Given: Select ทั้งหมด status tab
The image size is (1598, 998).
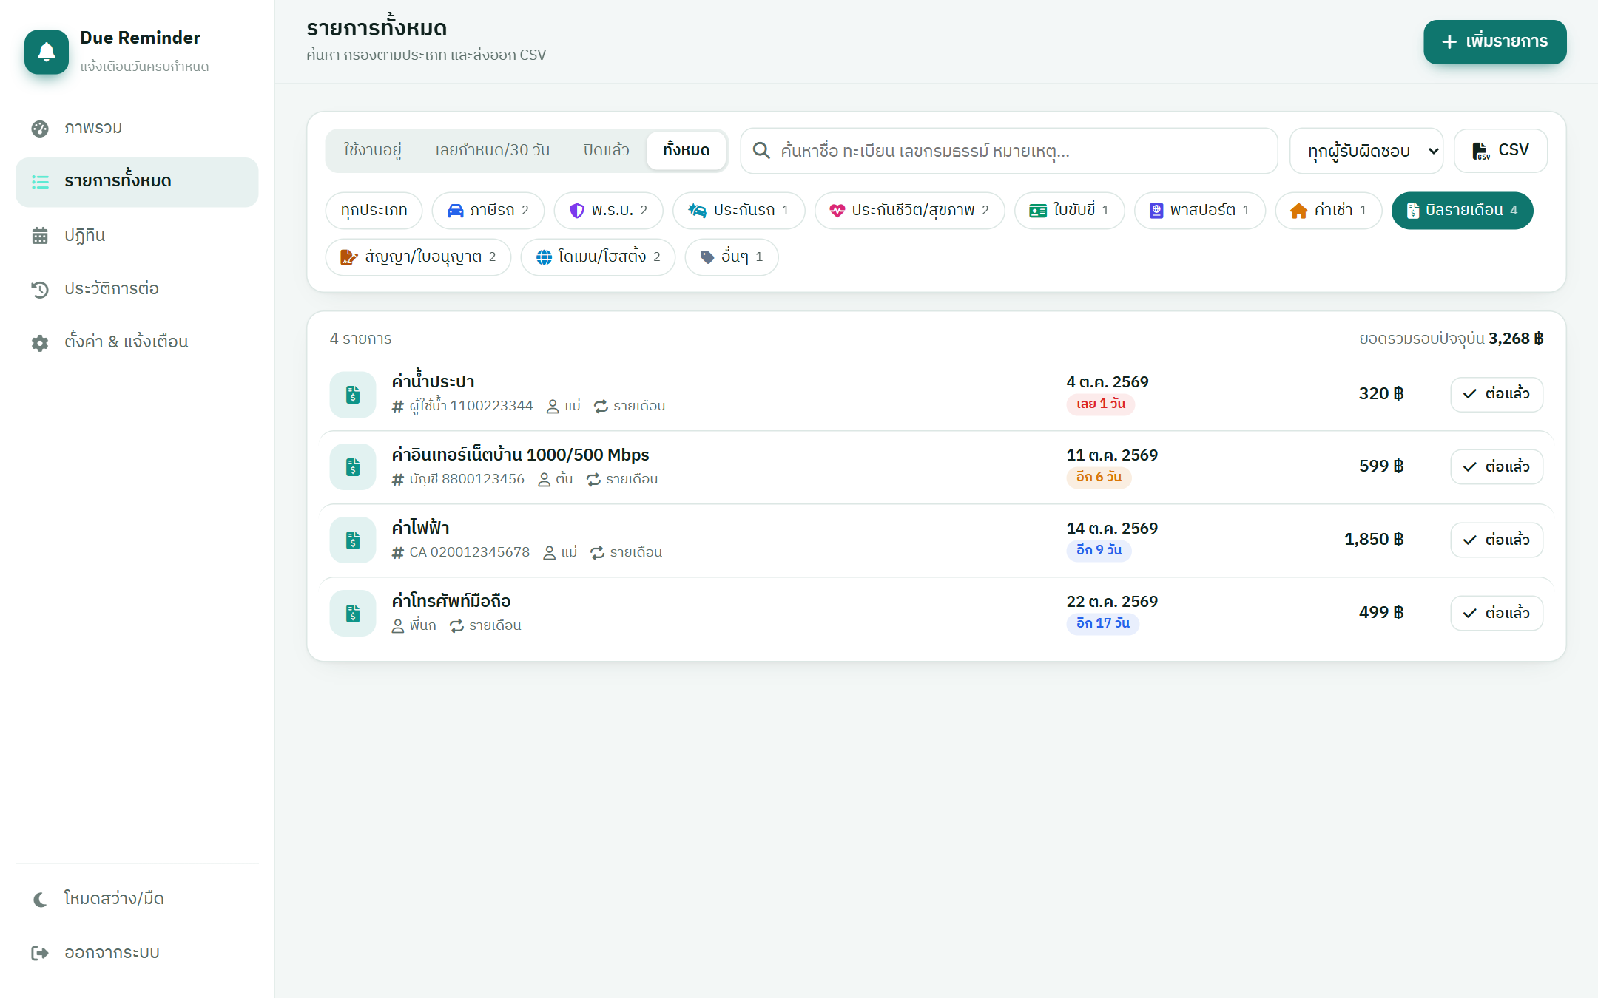Looking at the screenshot, I should point(686,150).
